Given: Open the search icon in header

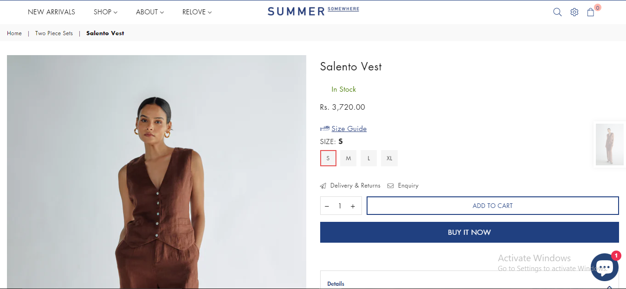Looking at the screenshot, I should coord(557,12).
